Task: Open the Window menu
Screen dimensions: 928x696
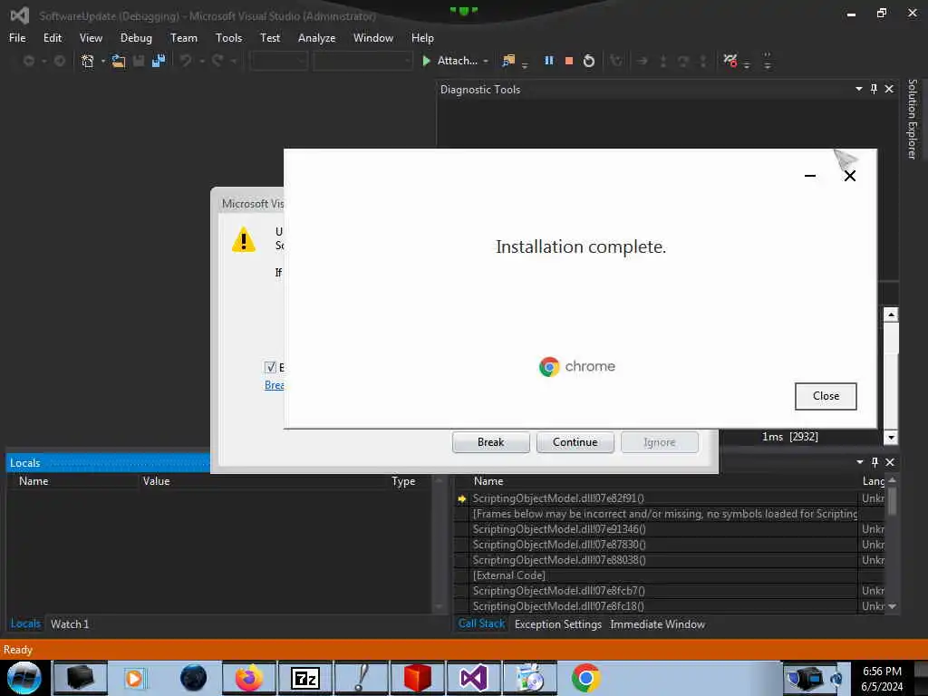Action: pyautogui.click(x=372, y=38)
